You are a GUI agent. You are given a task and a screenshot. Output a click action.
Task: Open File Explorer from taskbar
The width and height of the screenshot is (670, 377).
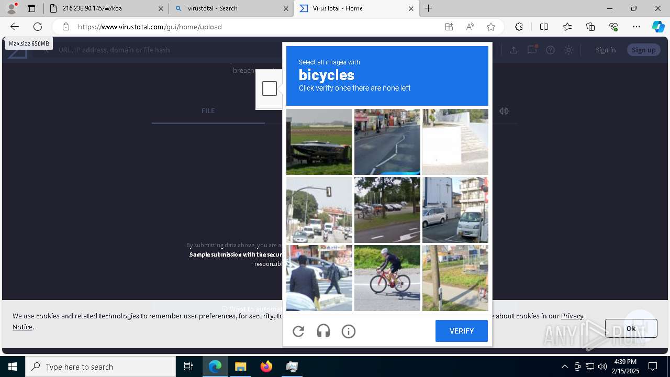coord(240,367)
